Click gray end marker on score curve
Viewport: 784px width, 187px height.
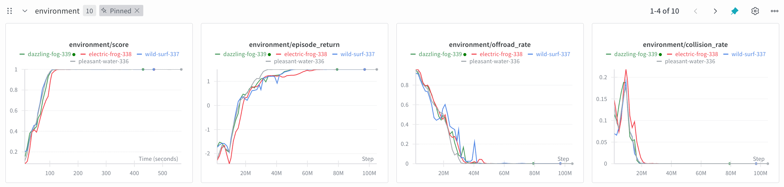pyautogui.click(x=181, y=69)
